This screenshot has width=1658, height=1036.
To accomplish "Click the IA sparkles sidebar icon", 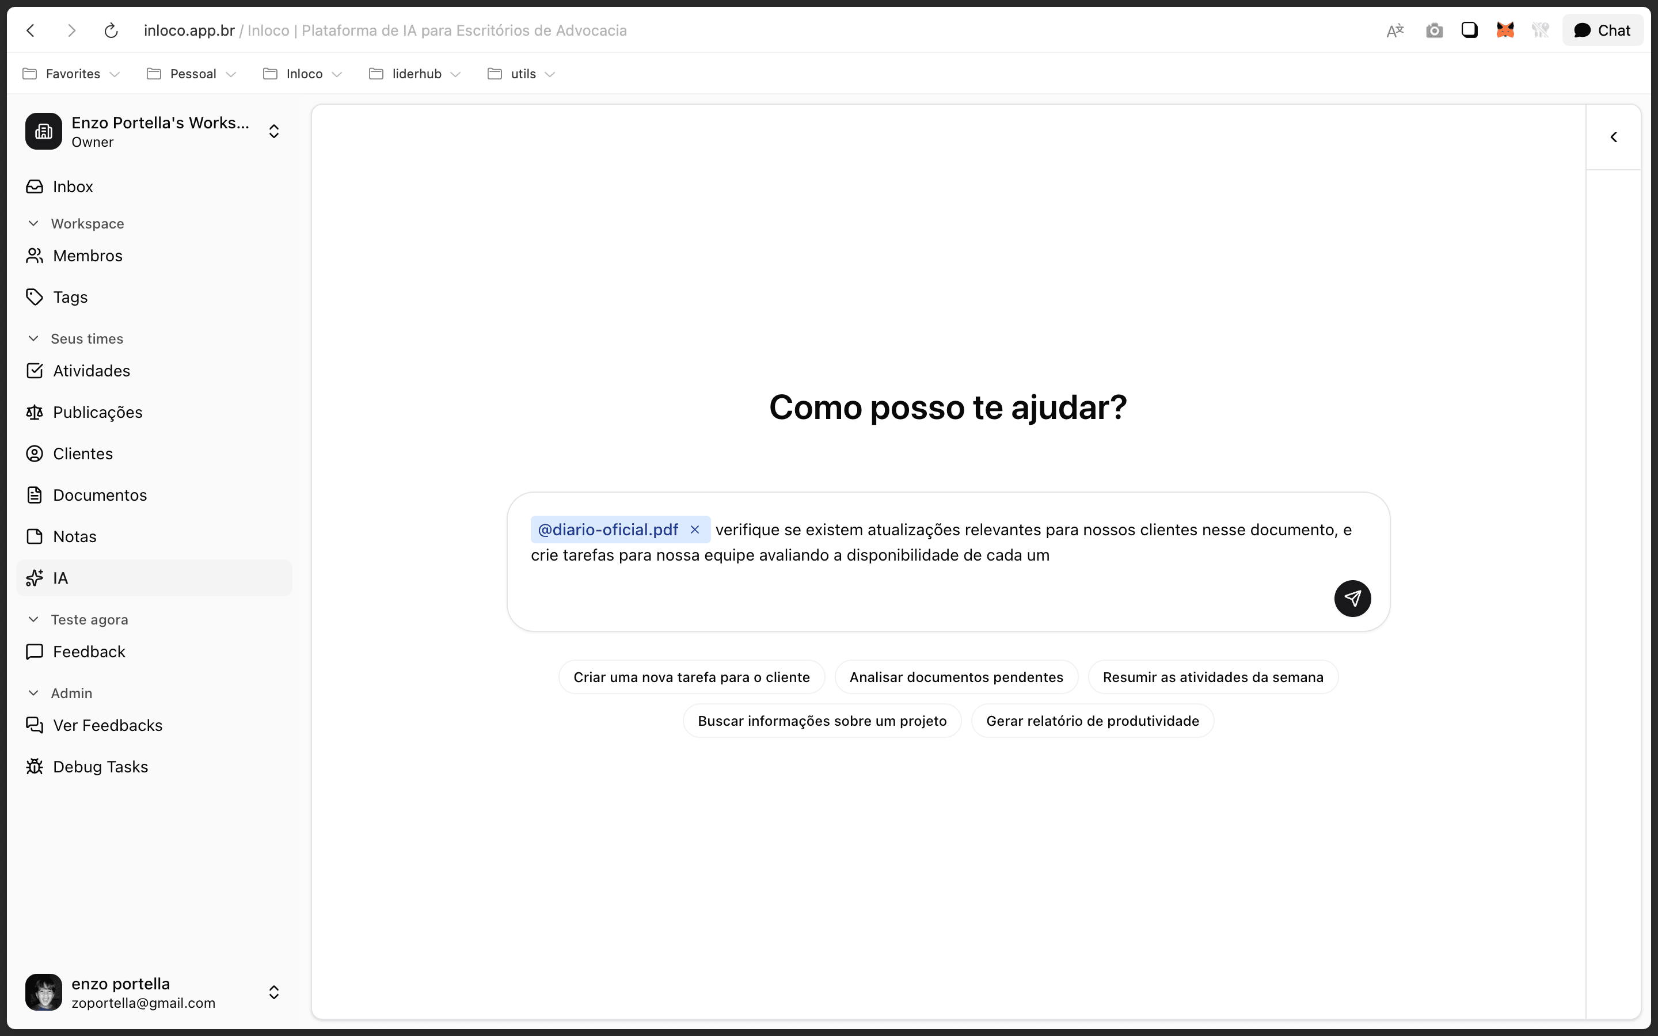I will click(35, 578).
